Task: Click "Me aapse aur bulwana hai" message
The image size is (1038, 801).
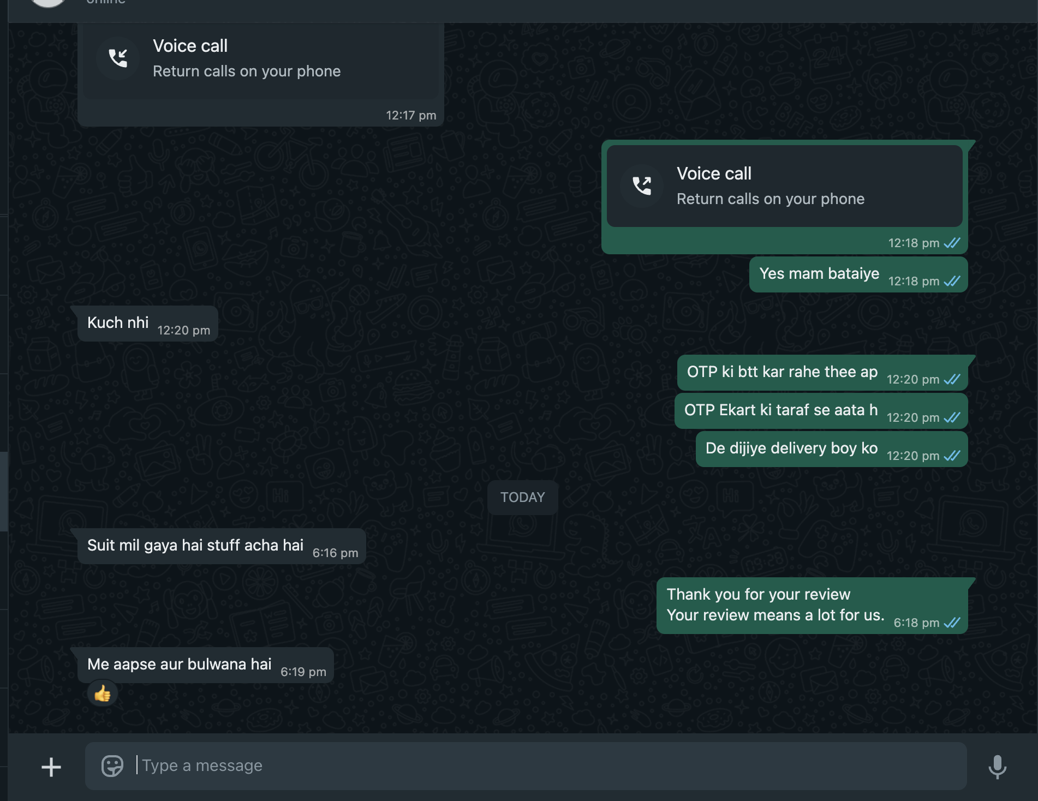Action: coord(180,665)
